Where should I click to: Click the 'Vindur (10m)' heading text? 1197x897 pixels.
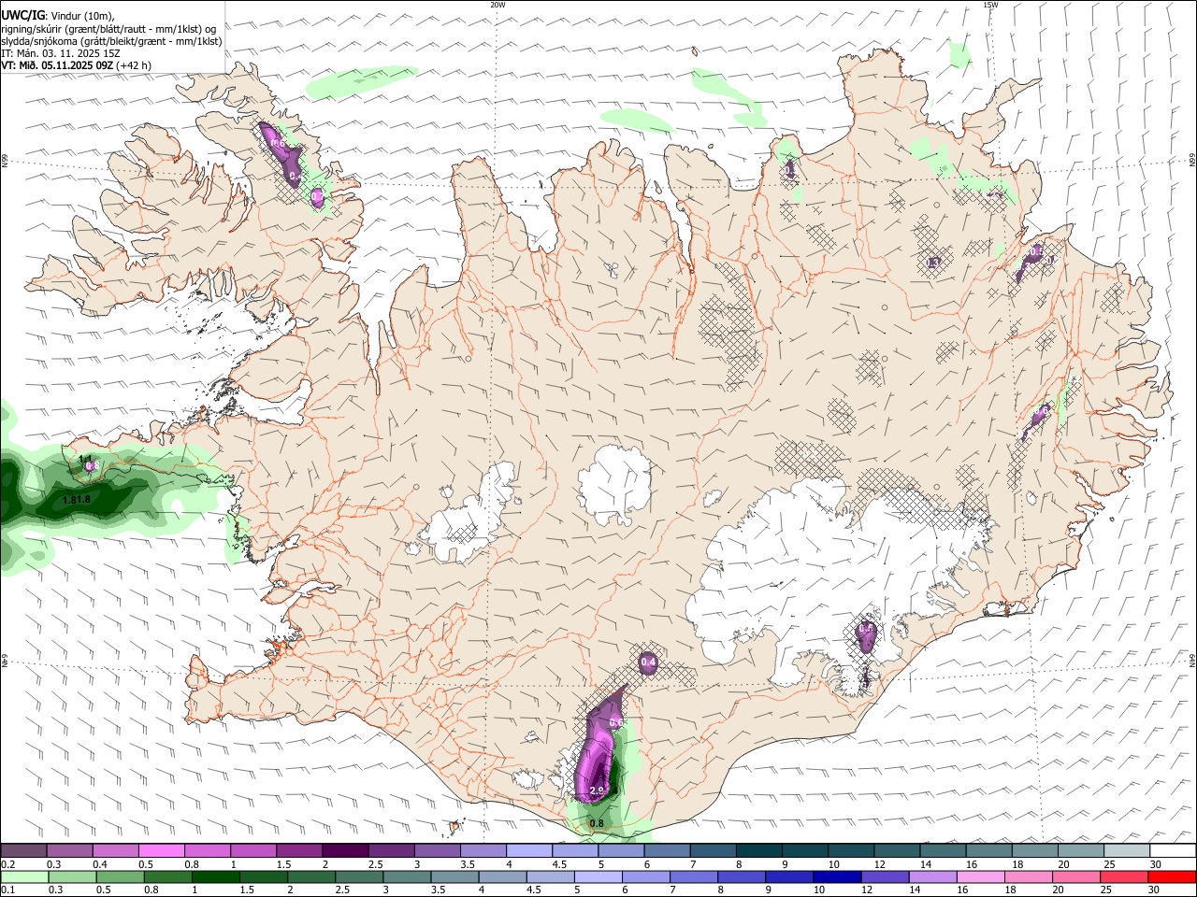pos(82,16)
